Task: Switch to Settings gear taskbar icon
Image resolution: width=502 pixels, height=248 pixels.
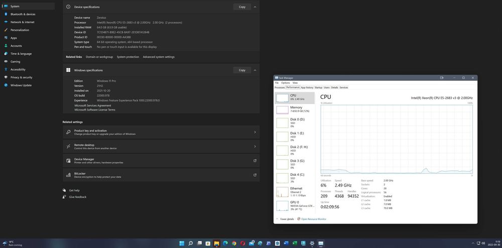Action: point(312,243)
